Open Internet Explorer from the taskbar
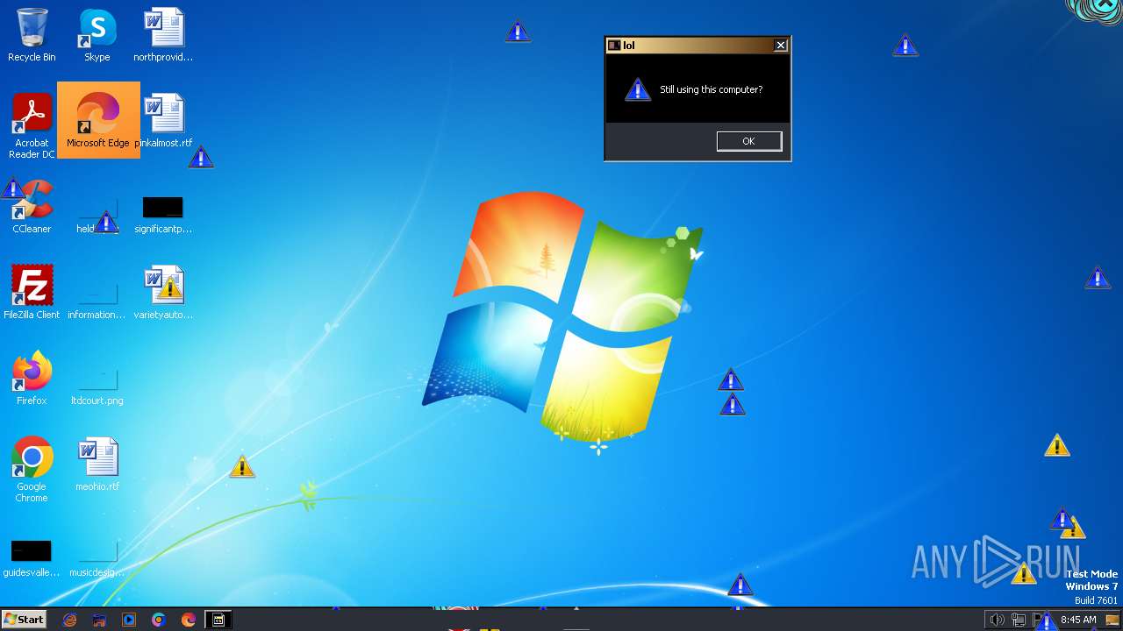1123x631 pixels. pos(70,620)
